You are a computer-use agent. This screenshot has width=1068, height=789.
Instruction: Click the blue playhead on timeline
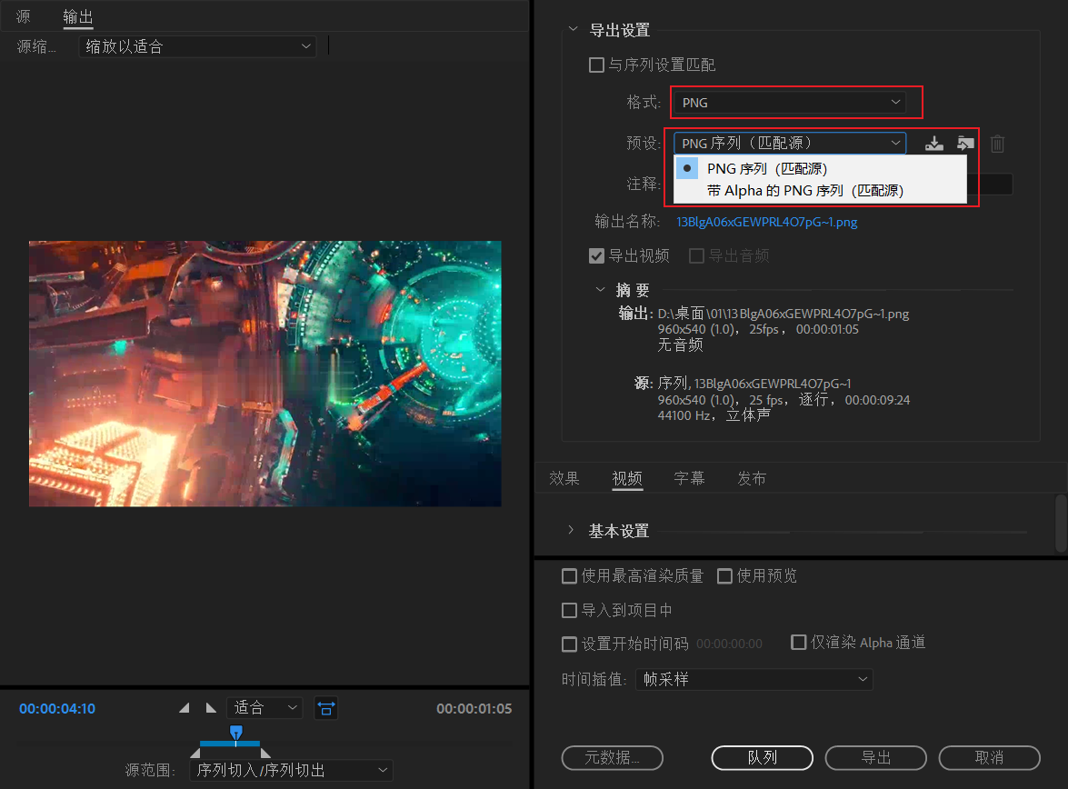[x=235, y=734]
